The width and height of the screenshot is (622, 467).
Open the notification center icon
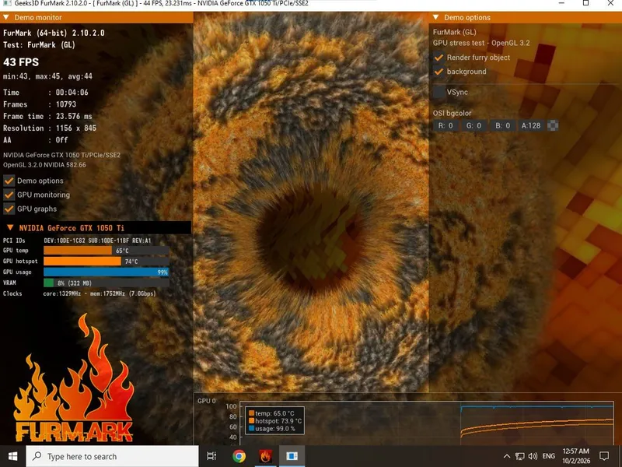click(x=604, y=456)
